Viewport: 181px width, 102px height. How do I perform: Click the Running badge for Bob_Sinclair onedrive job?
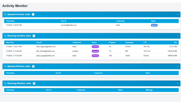tap(95, 51)
